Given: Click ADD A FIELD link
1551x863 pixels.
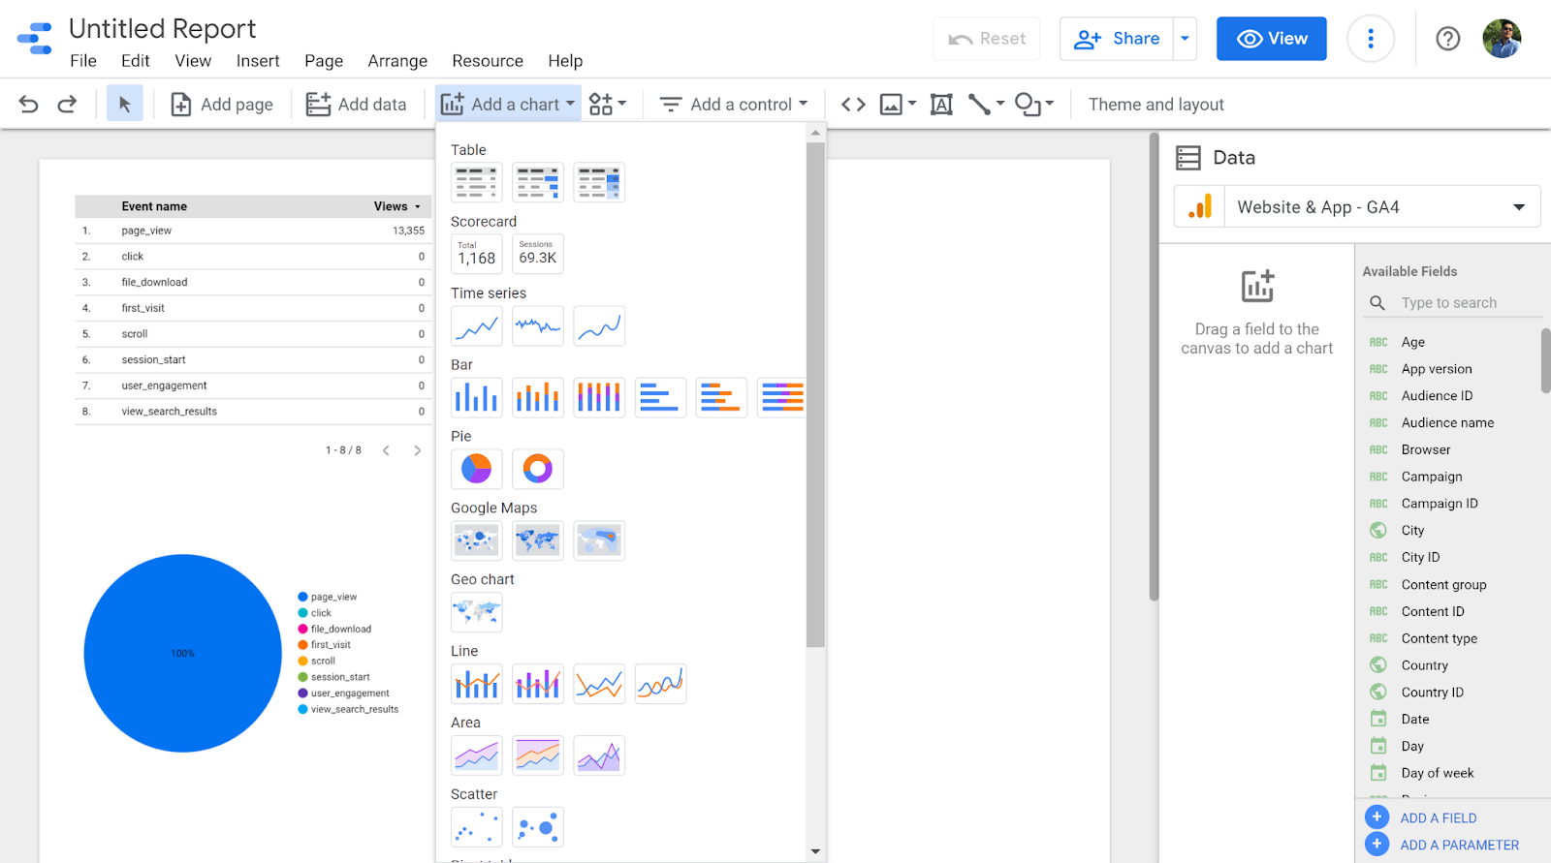Looking at the screenshot, I should click(1438, 818).
